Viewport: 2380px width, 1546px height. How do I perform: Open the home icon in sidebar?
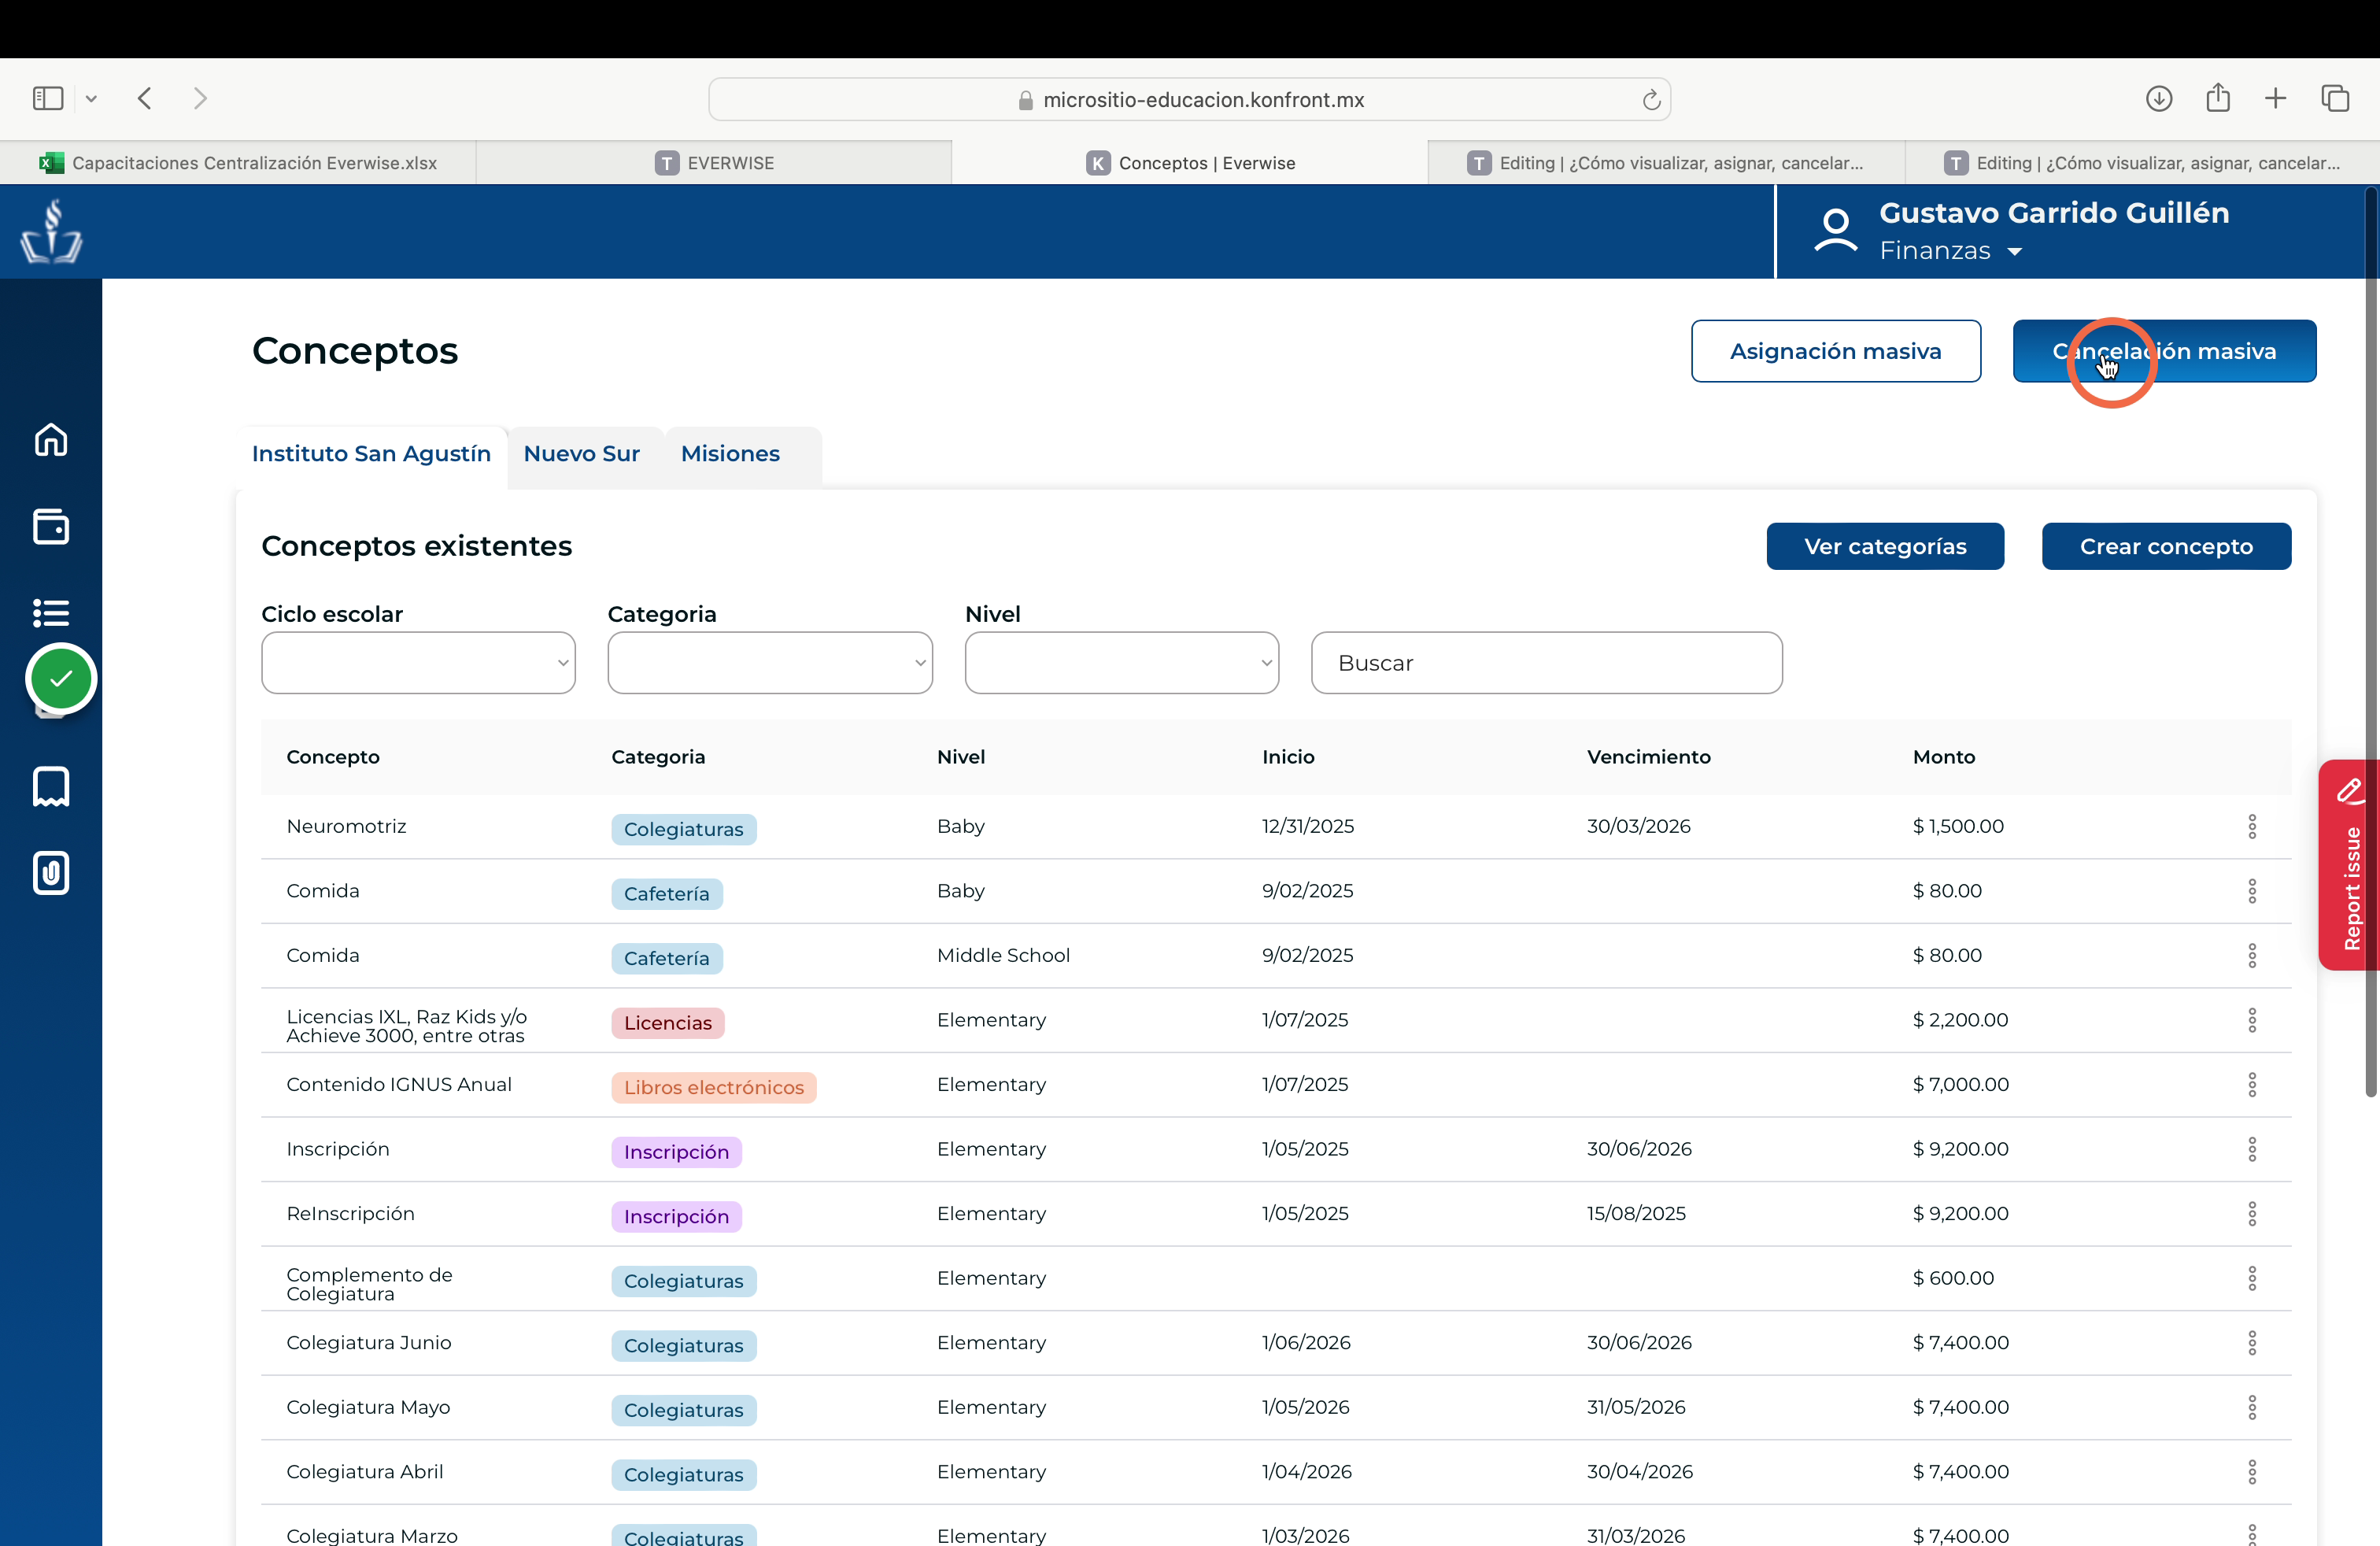pyautogui.click(x=51, y=440)
